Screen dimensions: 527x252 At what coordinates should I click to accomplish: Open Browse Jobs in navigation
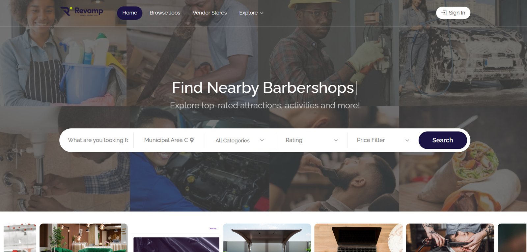[165, 13]
